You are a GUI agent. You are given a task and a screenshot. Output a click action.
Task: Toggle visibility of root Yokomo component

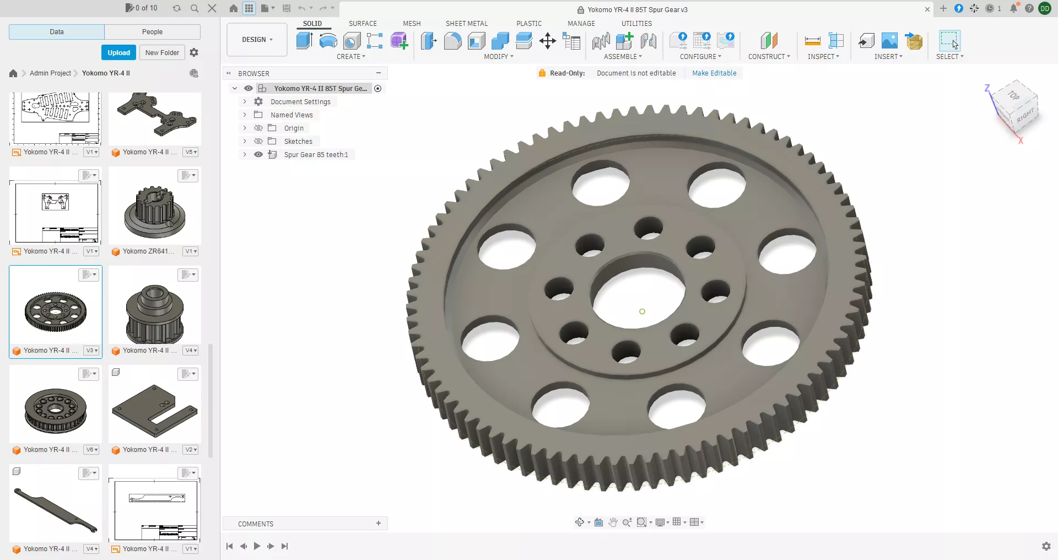coord(249,88)
